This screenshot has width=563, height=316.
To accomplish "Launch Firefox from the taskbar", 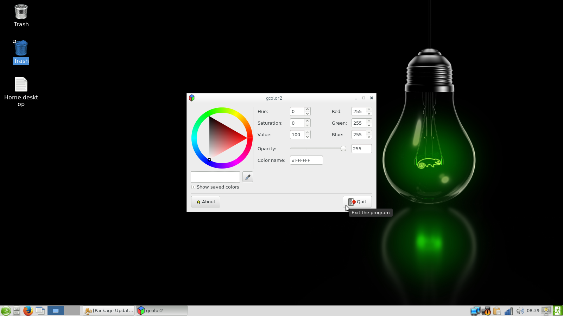I will pos(28,311).
